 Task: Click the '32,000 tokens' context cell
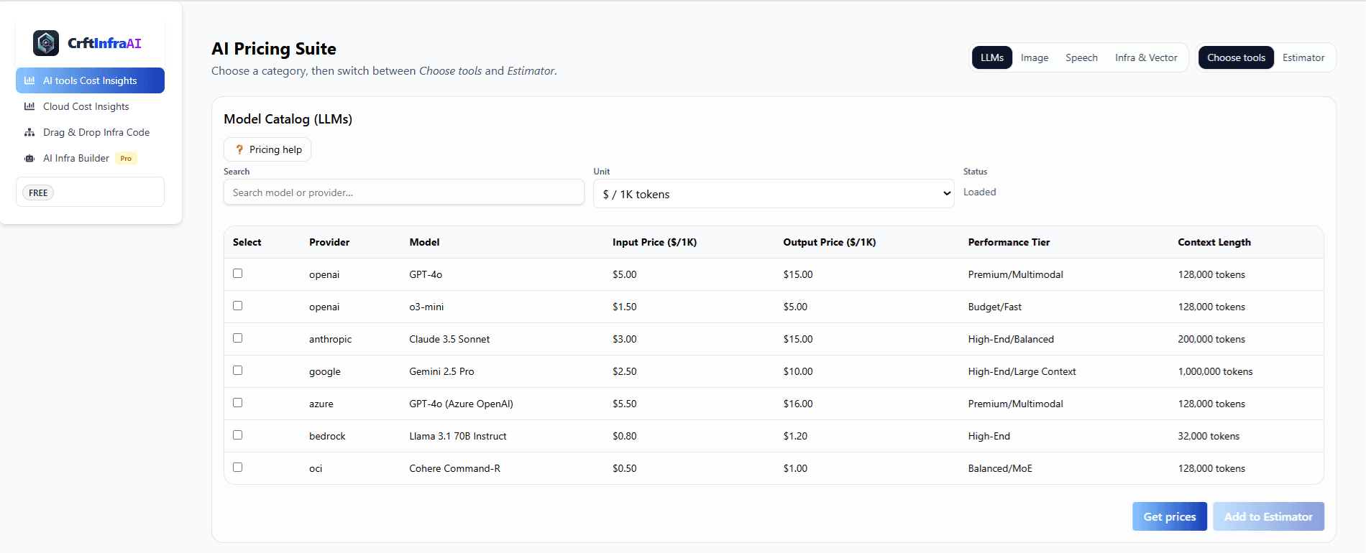tap(1209, 436)
